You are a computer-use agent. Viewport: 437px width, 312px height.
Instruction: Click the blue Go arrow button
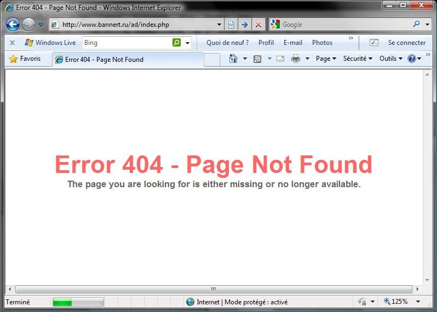coord(245,25)
